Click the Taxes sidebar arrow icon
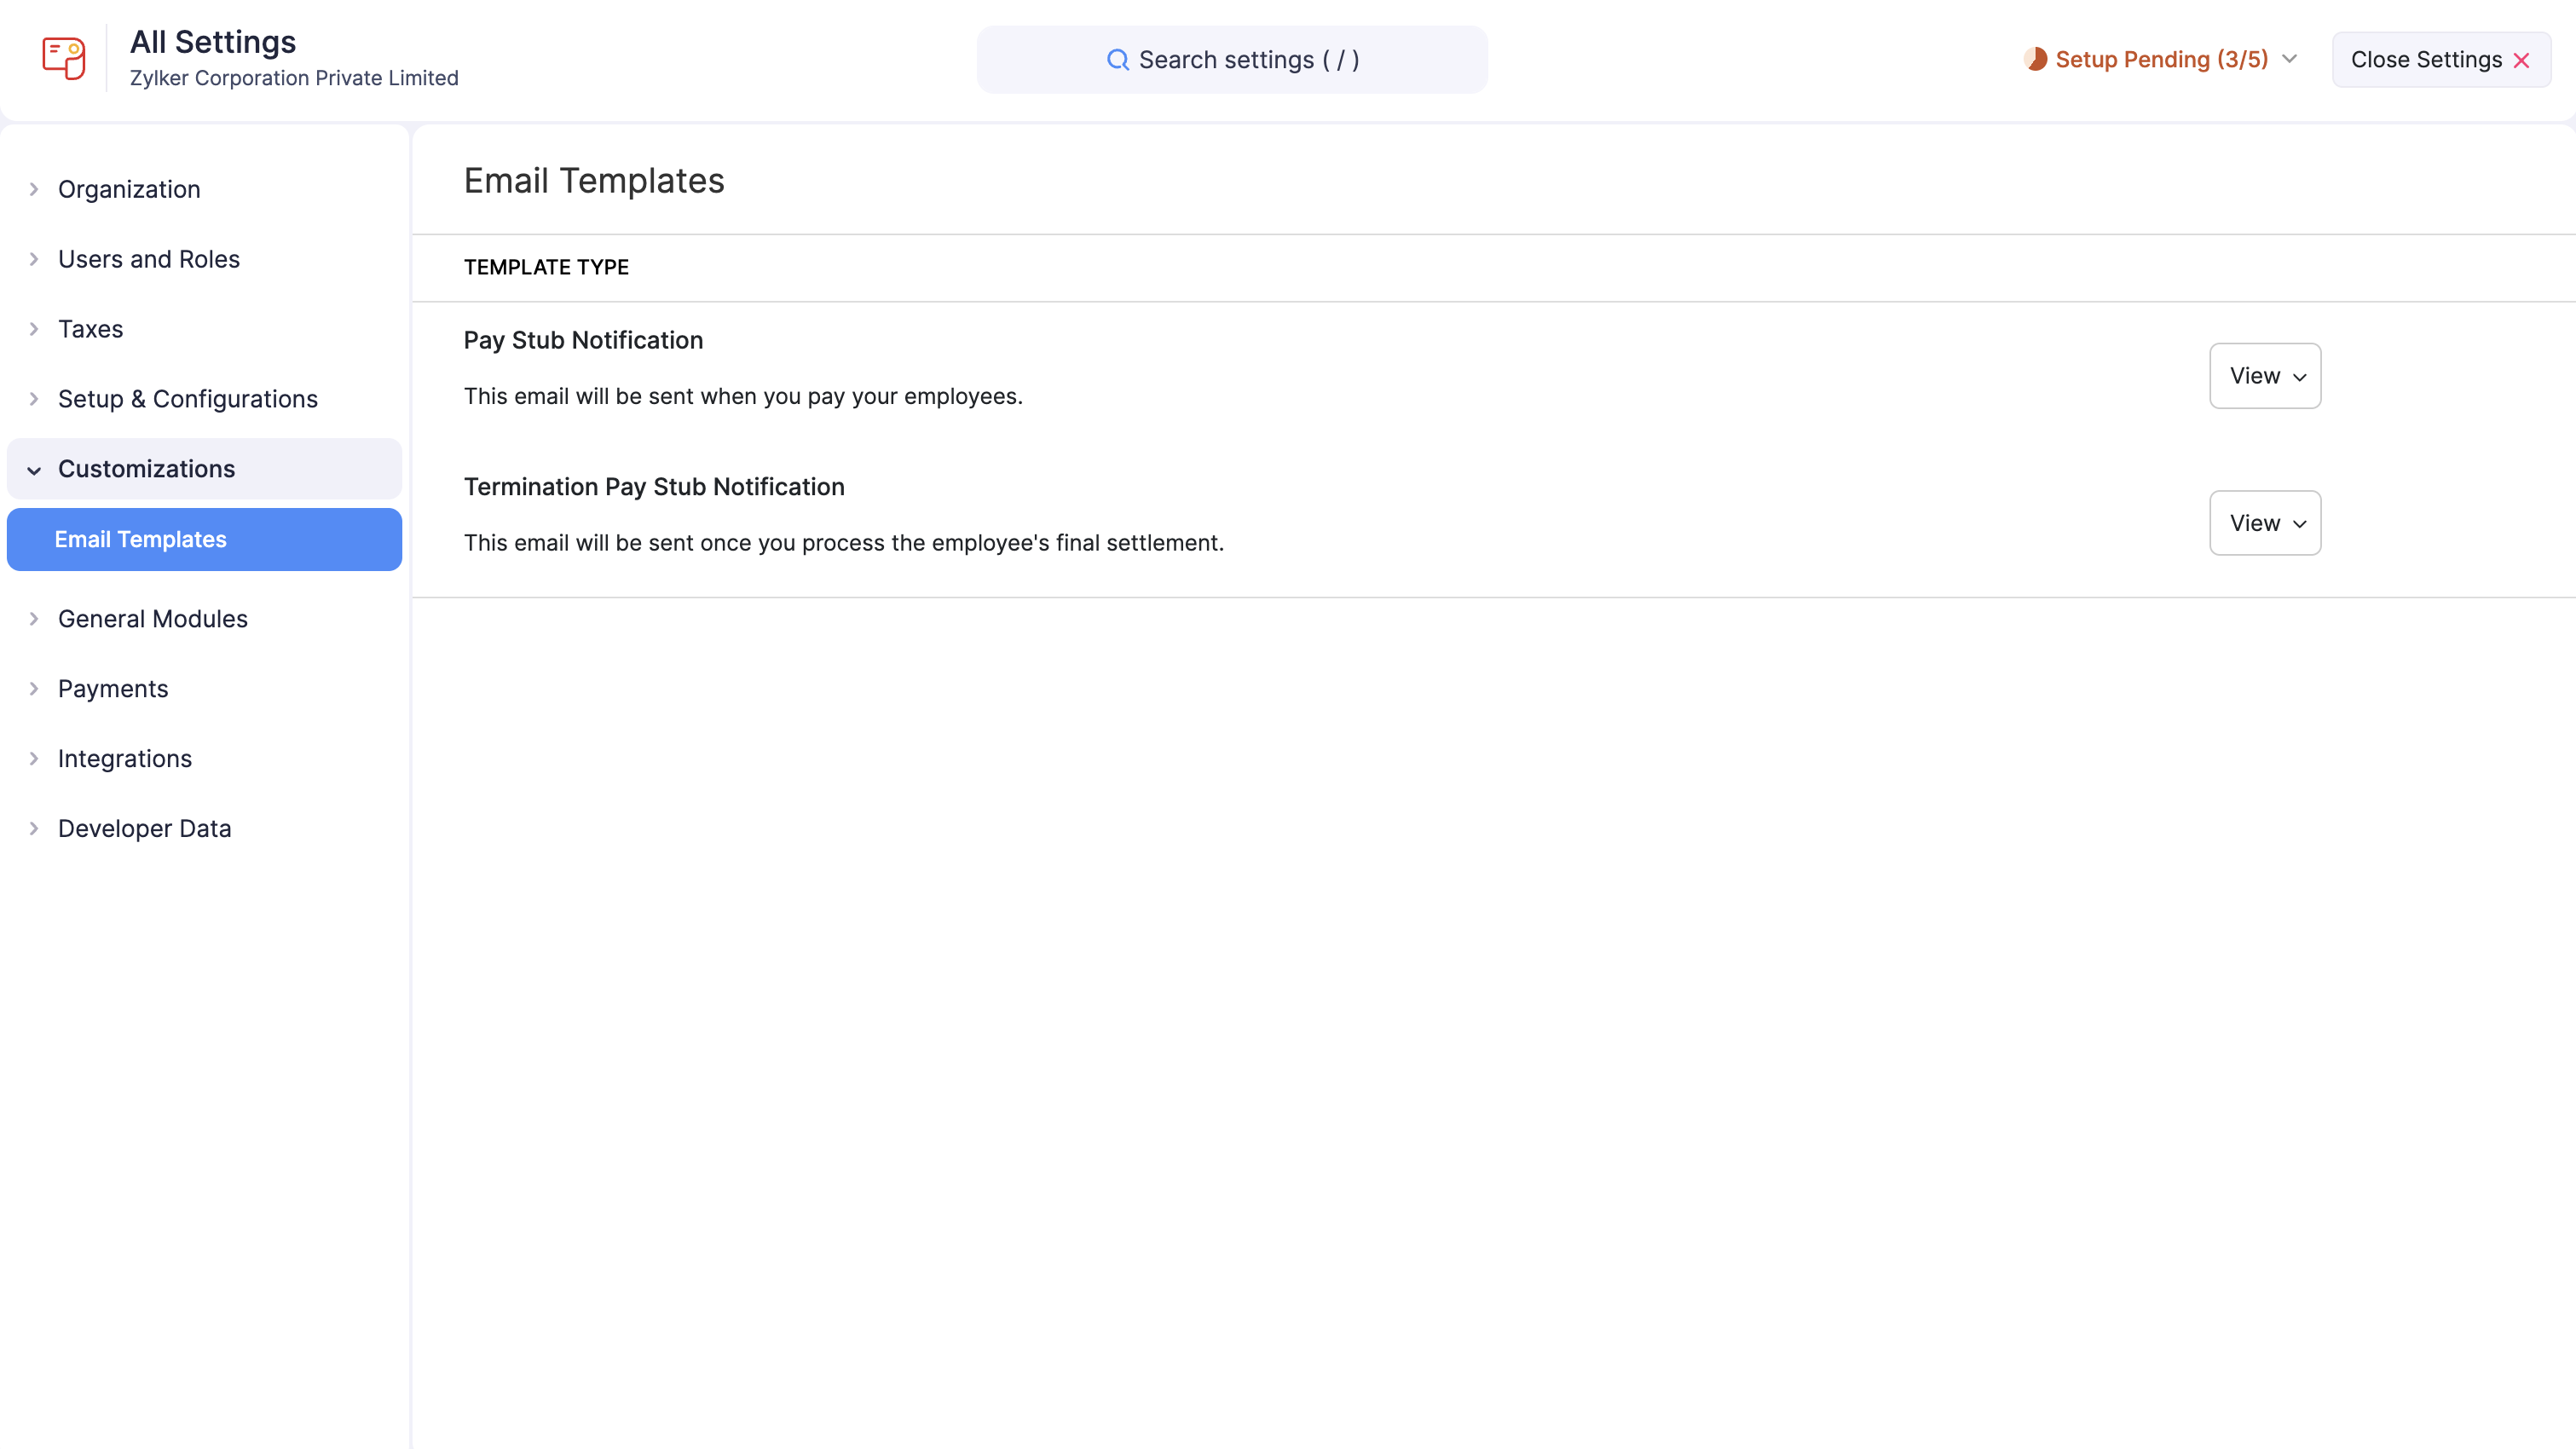 tap(33, 328)
